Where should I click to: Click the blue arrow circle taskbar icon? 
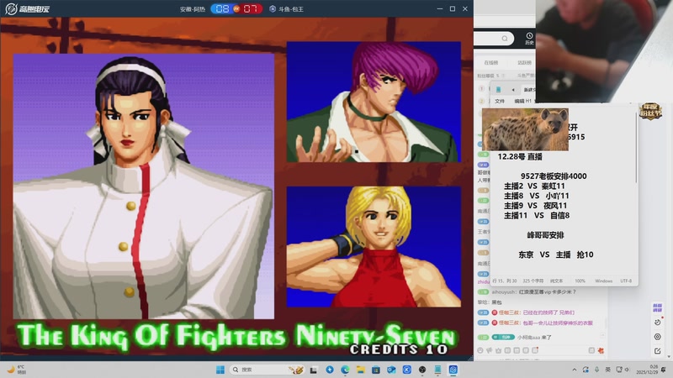click(330, 370)
